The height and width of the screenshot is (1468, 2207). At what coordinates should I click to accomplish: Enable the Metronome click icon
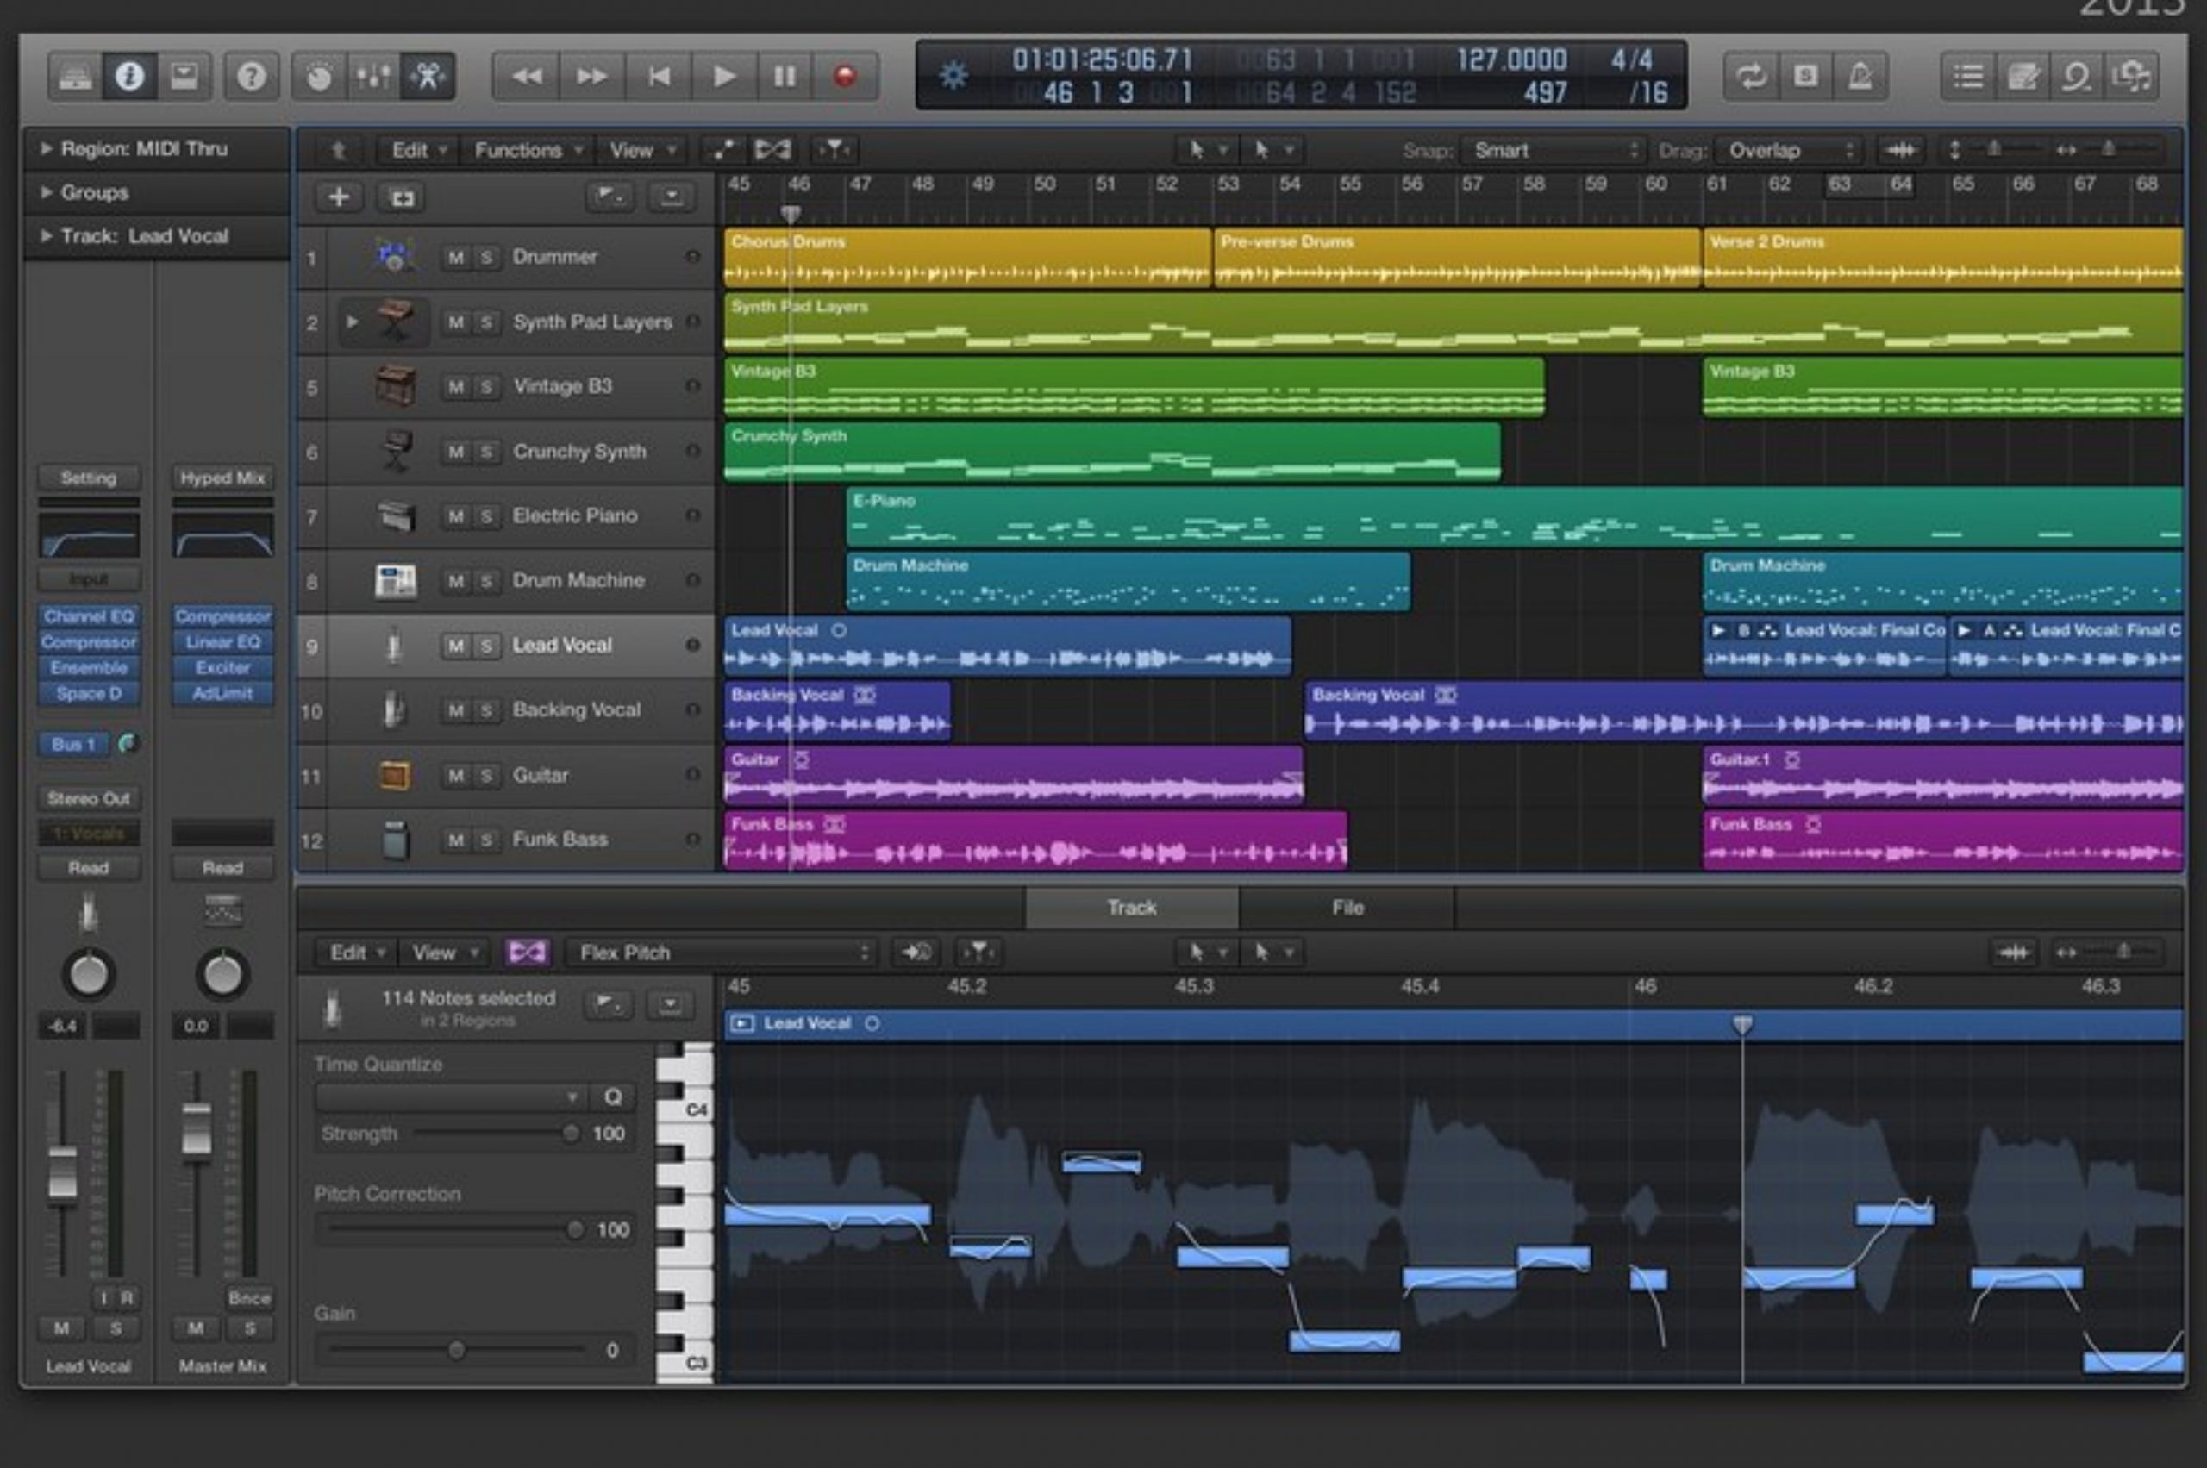(1860, 76)
